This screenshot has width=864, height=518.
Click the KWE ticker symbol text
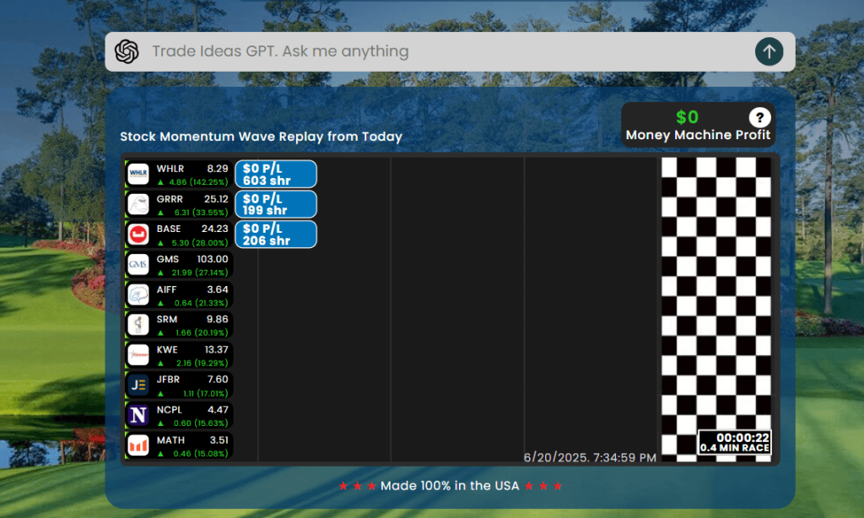pyautogui.click(x=167, y=349)
